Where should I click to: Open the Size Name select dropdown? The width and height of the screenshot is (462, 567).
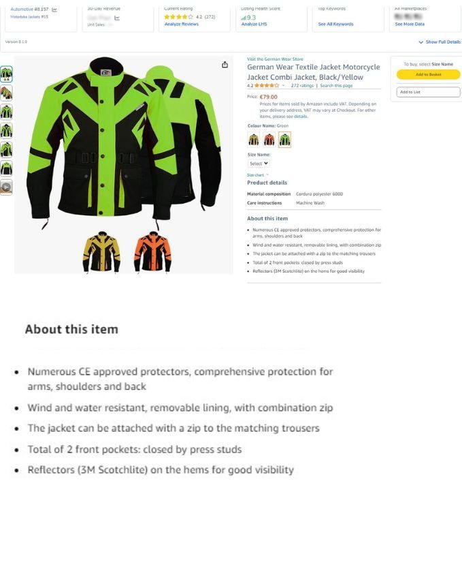pos(259,164)
